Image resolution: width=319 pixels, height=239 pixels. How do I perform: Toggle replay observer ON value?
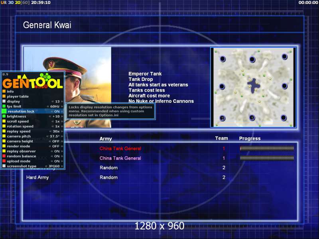tap(57, 151)
